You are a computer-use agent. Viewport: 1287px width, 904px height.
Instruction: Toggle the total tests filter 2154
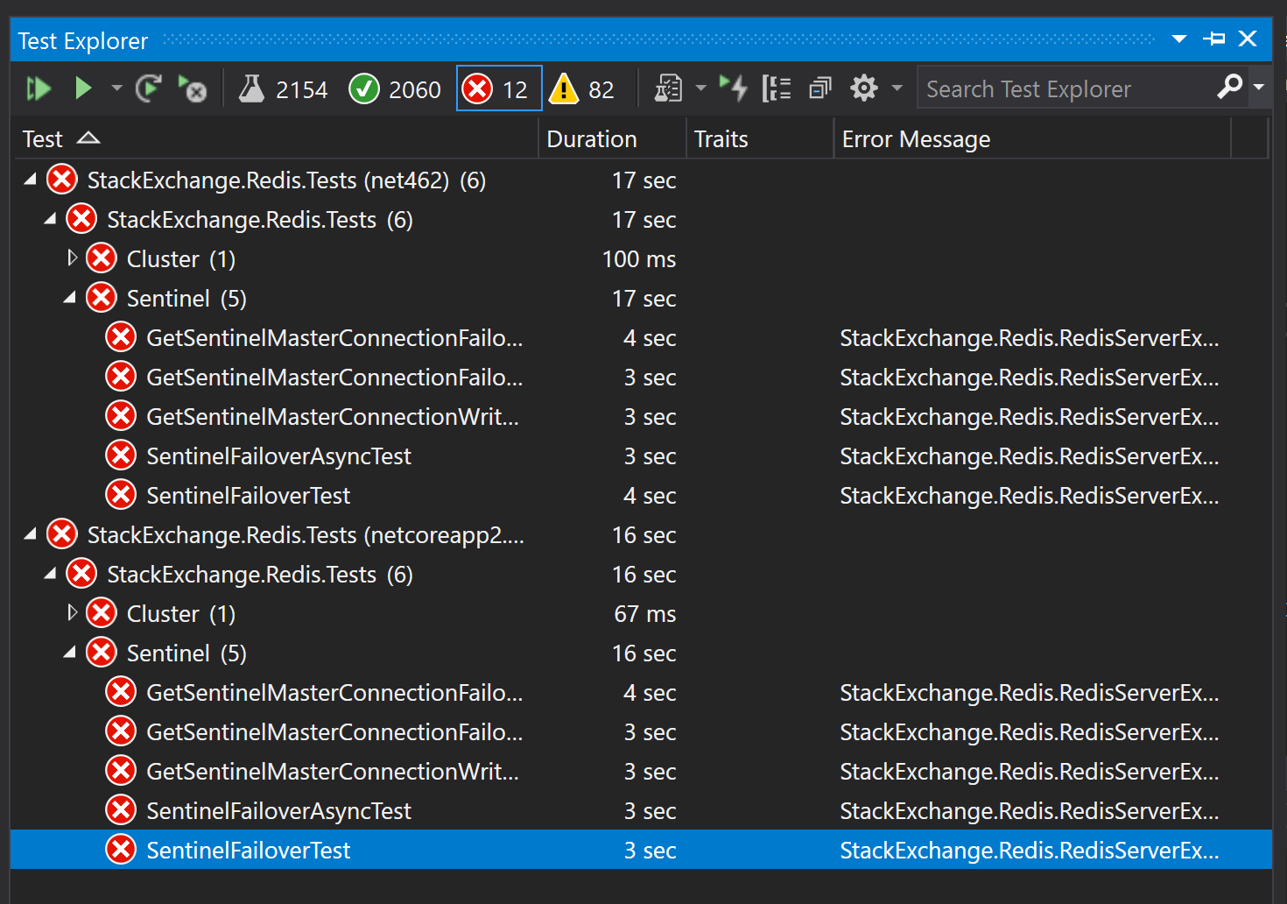[x=282, y=89]
